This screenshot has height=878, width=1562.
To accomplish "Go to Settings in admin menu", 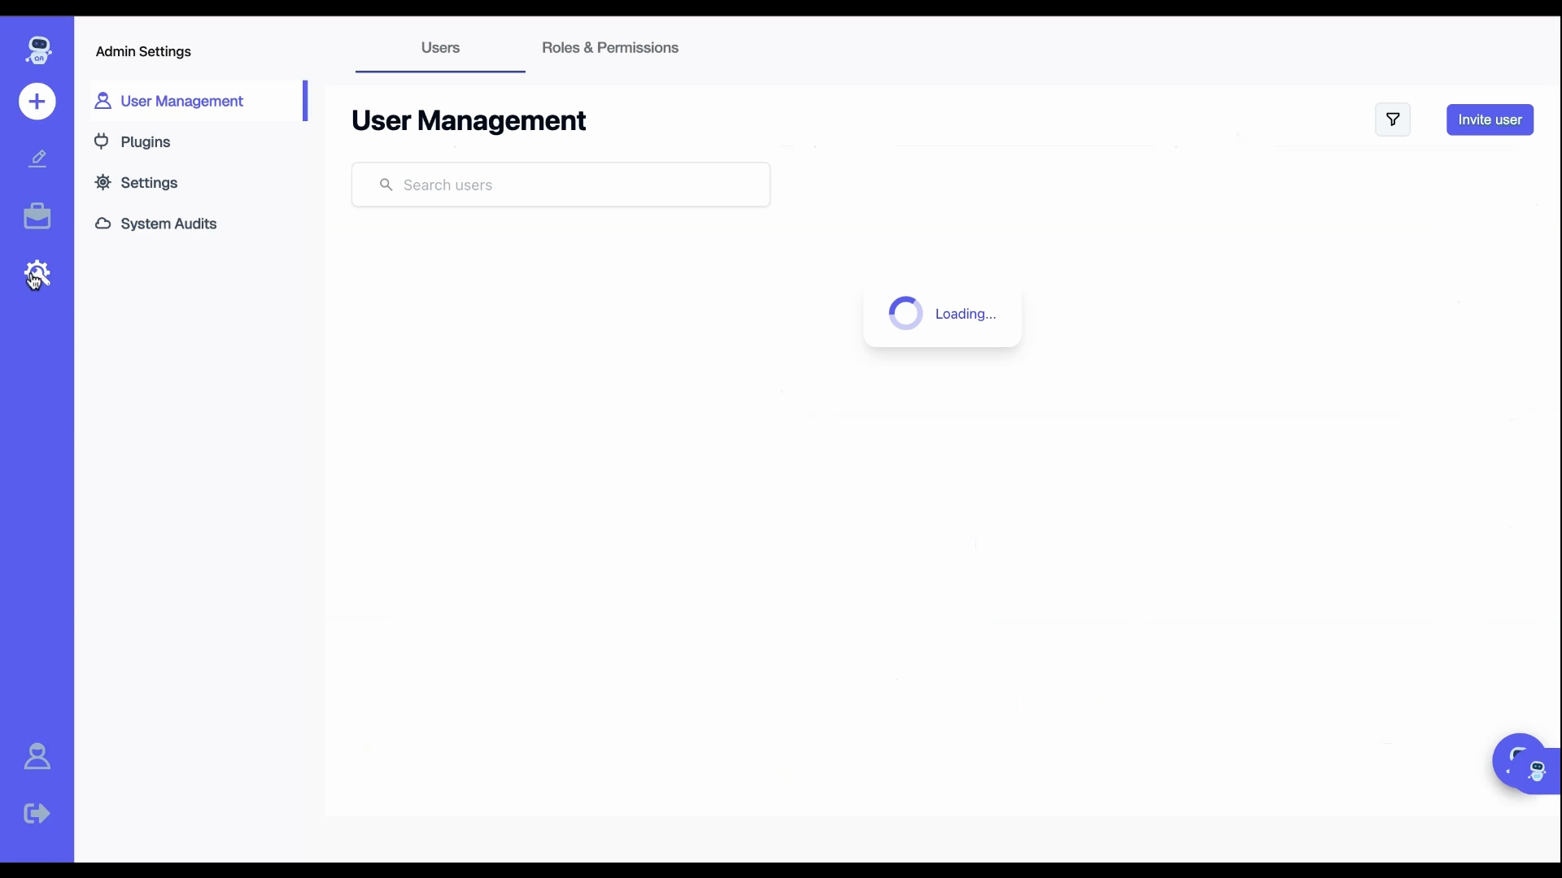I will [149, 183].
